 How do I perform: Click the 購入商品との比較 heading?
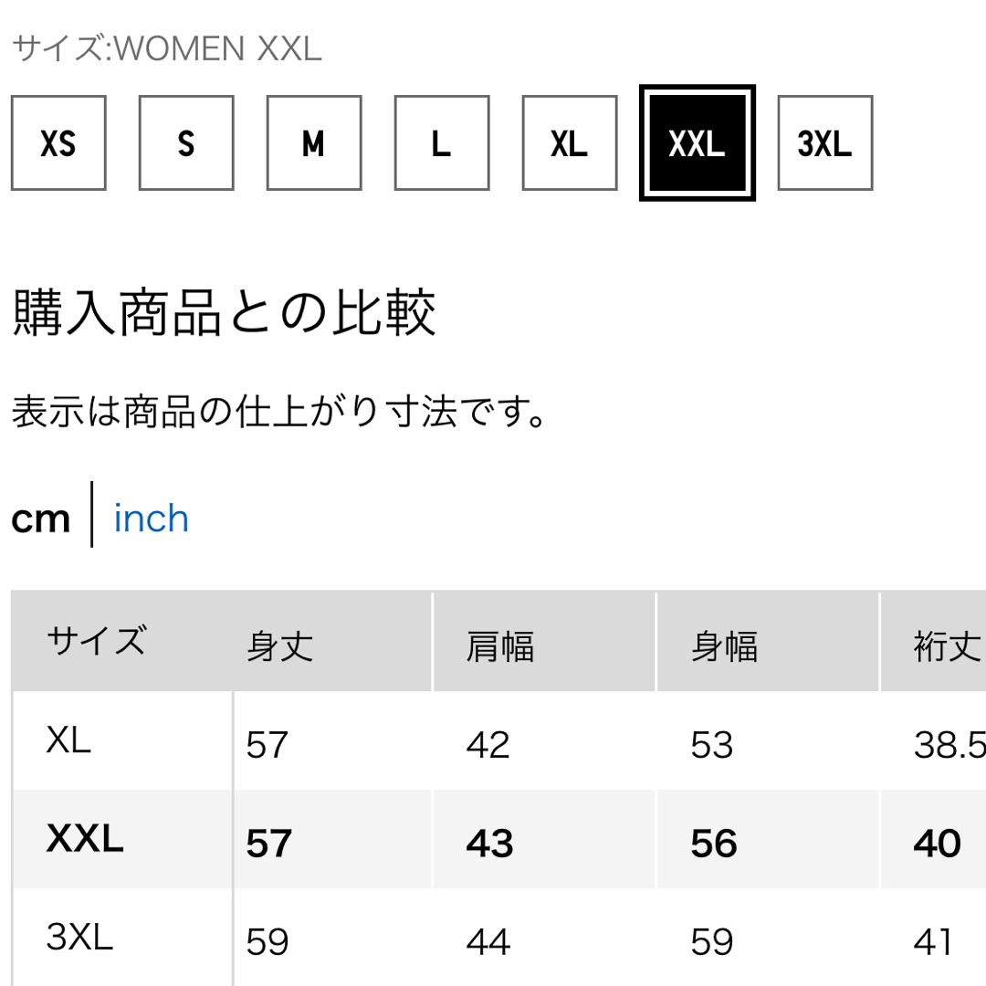(225, 312)
